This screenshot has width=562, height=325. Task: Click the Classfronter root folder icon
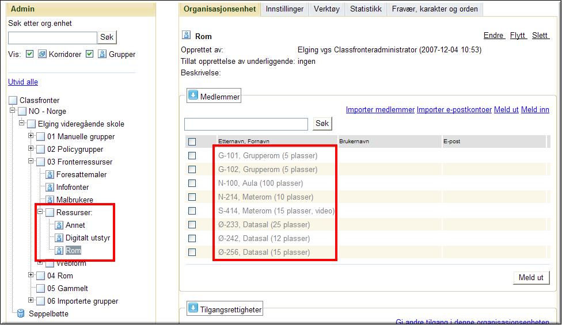tap(13, 100)
